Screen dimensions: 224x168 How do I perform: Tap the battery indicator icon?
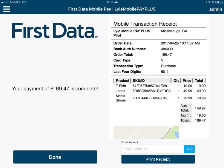(x=220, y=2)
